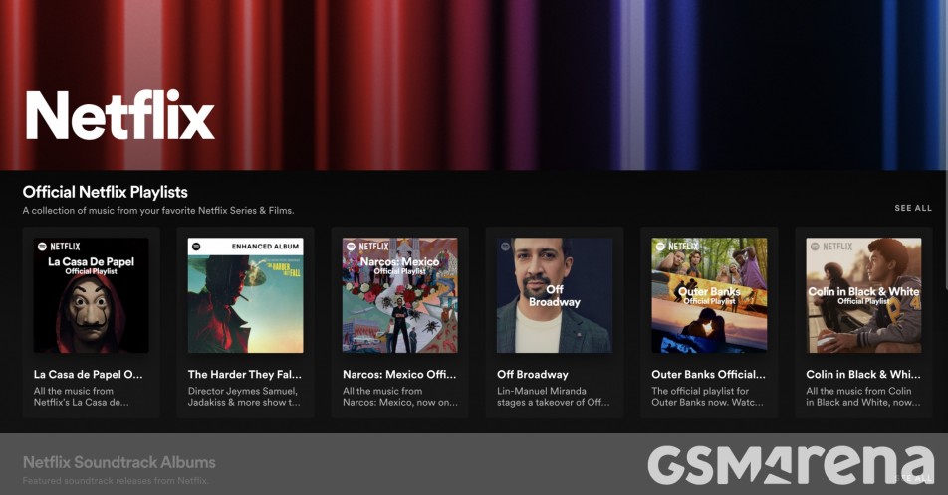Click the large Netflix banner title

[x=119, y=115]
